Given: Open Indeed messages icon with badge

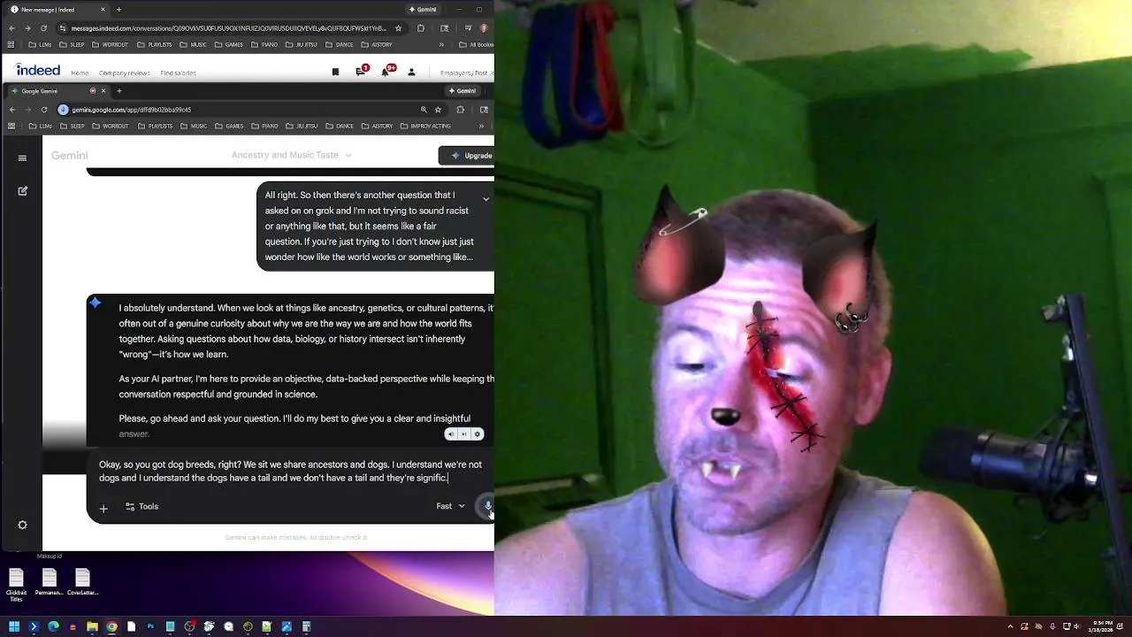Looking at the screenshot, I should (361, 71).
